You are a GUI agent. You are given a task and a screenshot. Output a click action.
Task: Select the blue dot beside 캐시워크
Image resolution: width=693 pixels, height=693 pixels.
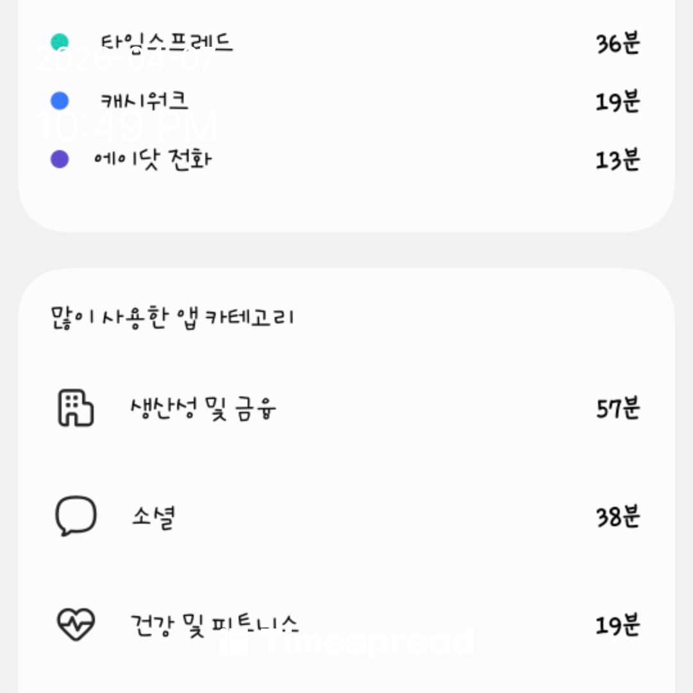[x=60, y=101]
